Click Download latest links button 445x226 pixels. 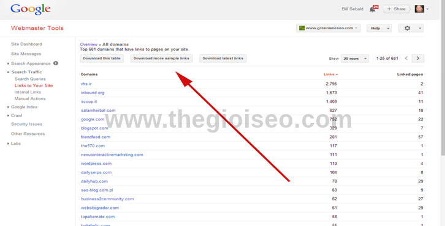[x=222, y=58]
